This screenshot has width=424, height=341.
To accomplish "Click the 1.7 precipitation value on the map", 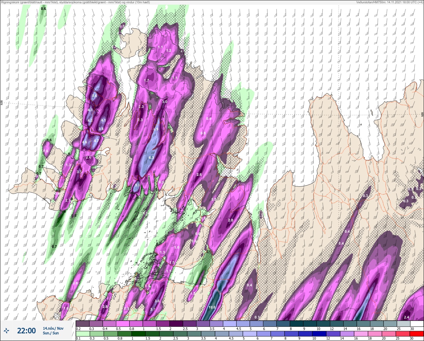I will 146,80.
